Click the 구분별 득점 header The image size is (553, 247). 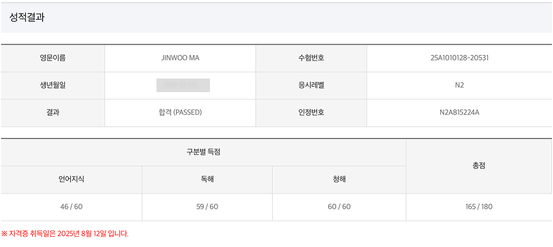pyautogui.click(x=203, y=152)
